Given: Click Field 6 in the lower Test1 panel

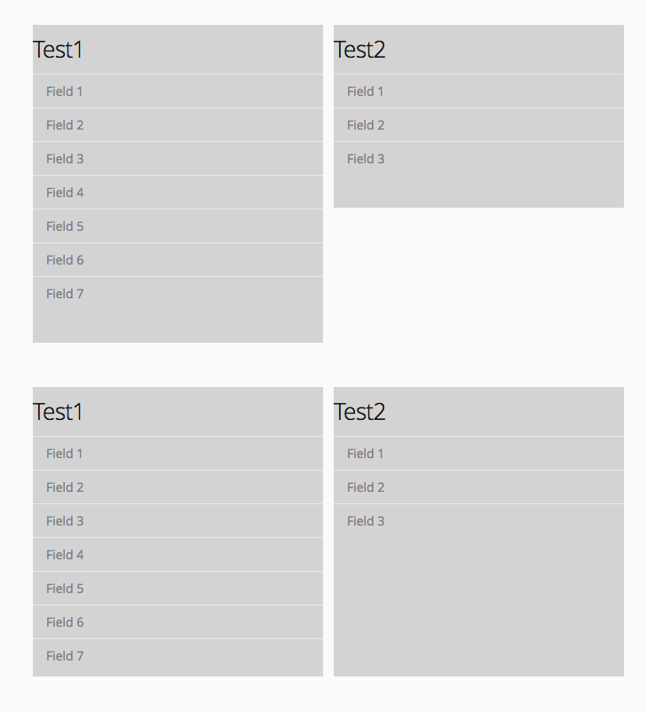Looking at the screenshot, I should pos(178,622).
